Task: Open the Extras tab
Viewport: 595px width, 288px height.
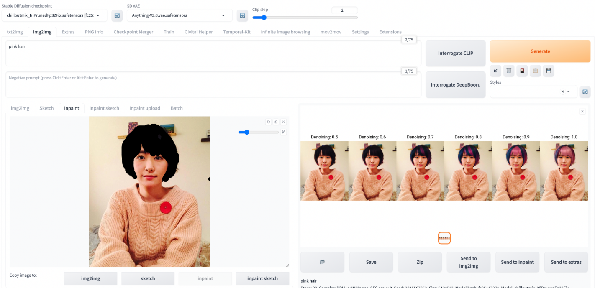Action: point(68,32)
